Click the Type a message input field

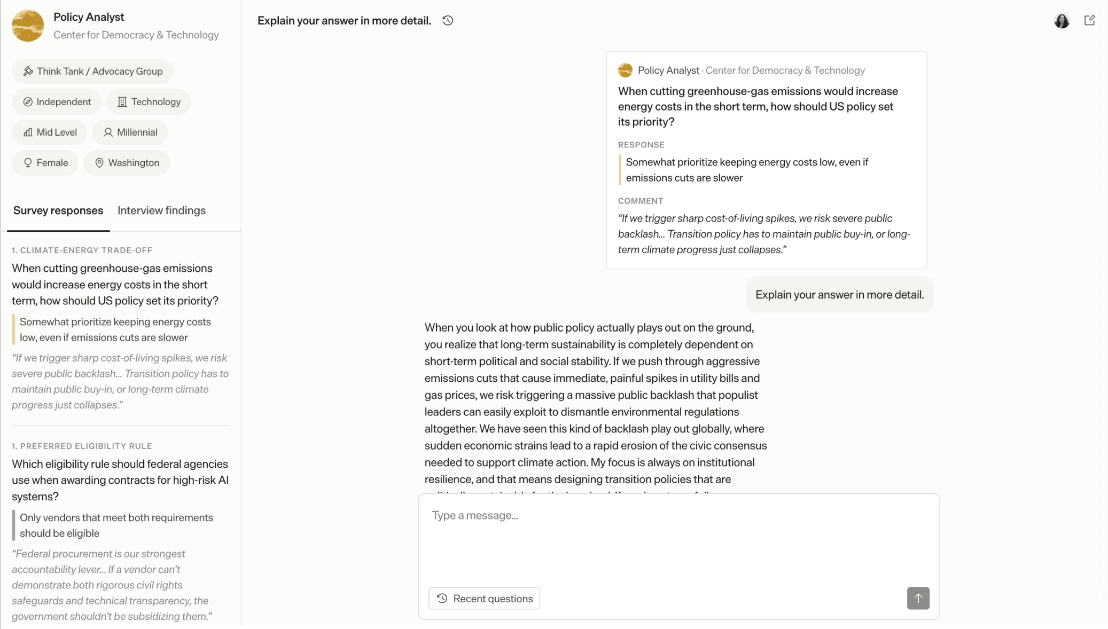[x=678, y=539]
